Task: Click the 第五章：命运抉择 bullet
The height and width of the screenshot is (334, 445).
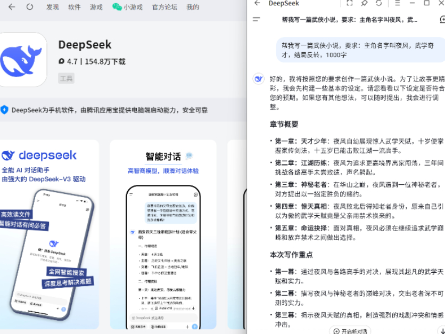Action: 359,233
